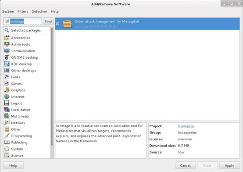Click the GNOME desktop foot icon
The height and width of the screenshot is (172, 243).
[x=7, y=57]
